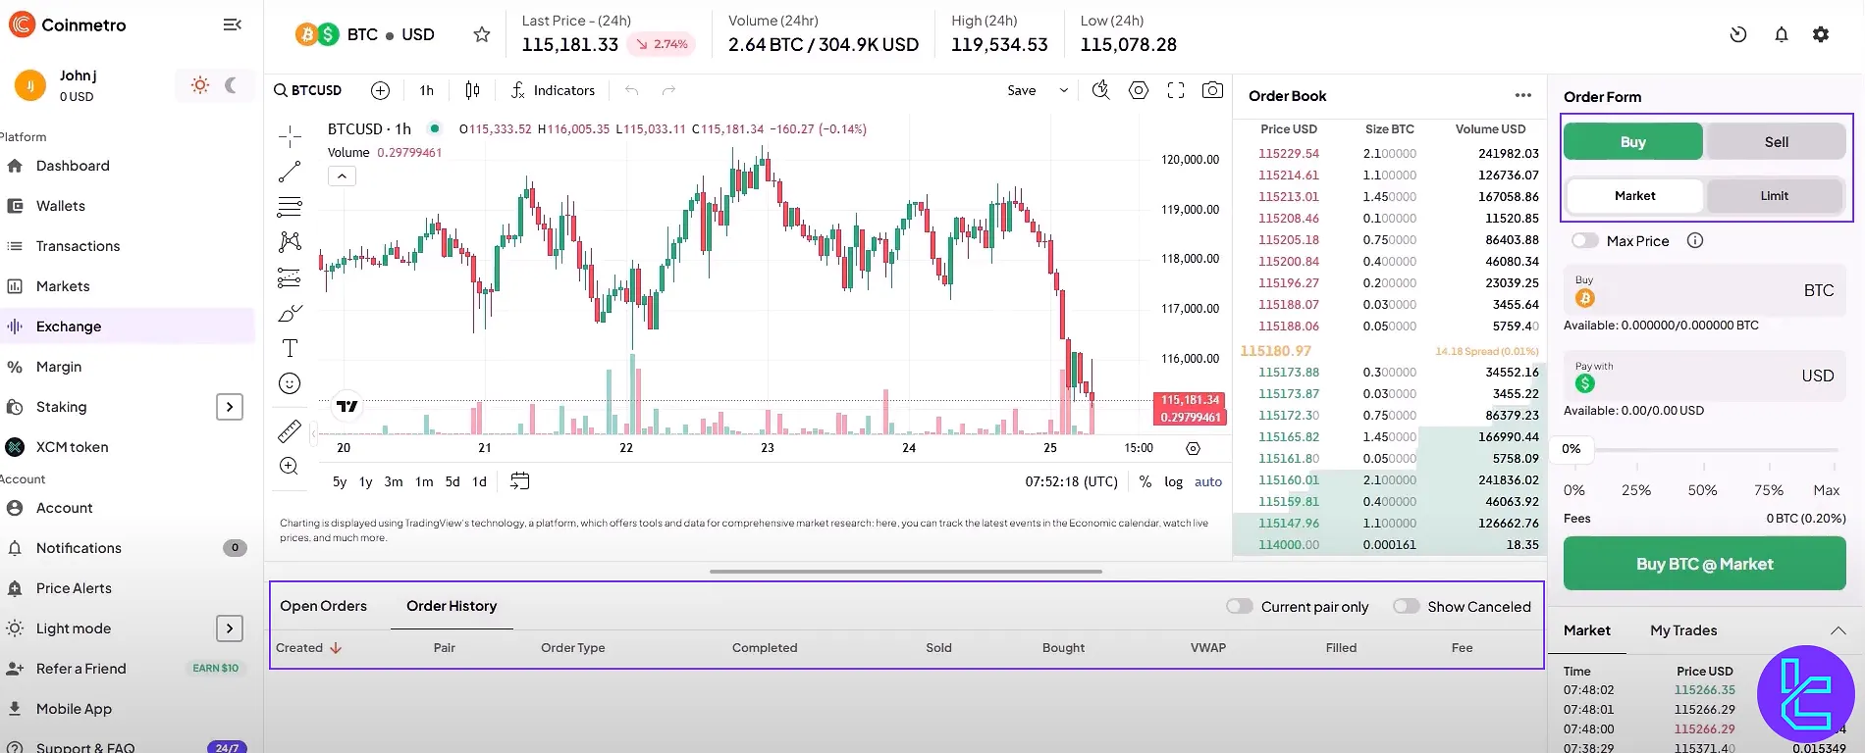Set chart range to 3m

(x=394, y=481)
